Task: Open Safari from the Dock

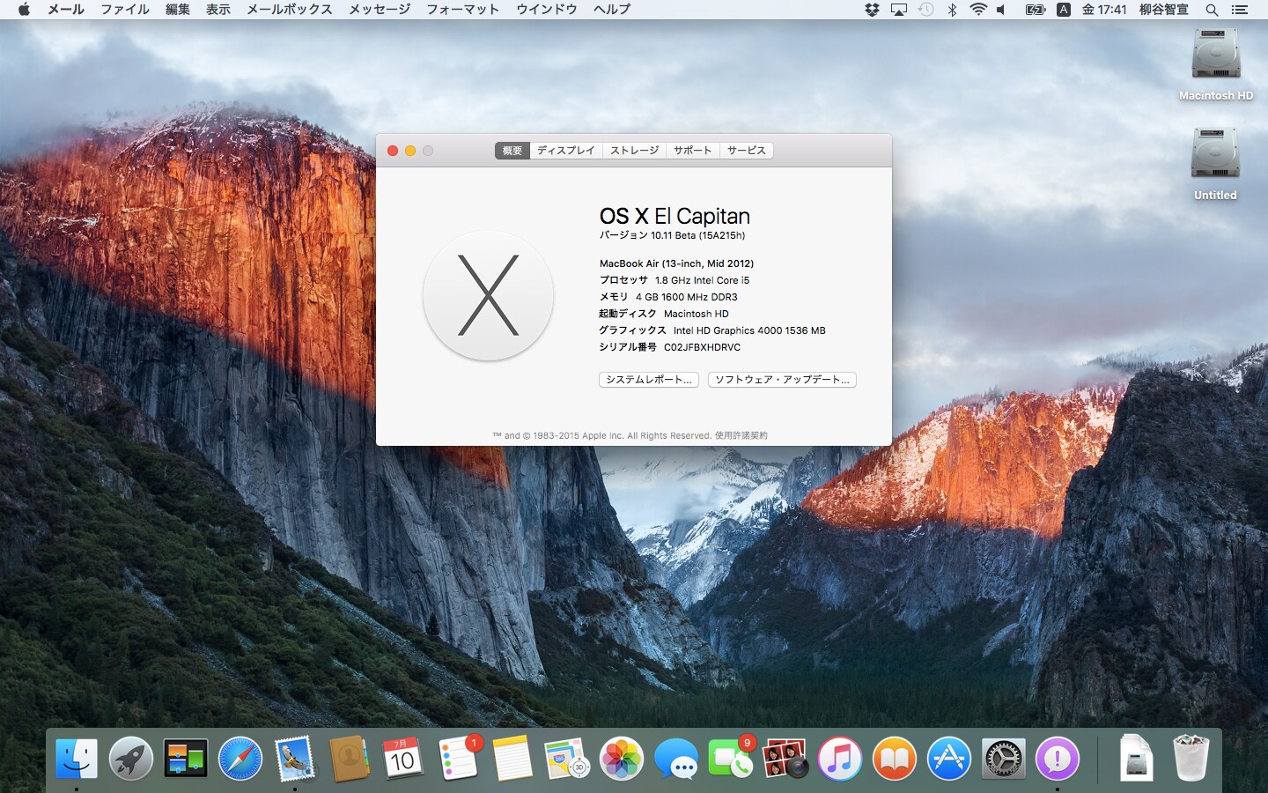Action: 240,758
